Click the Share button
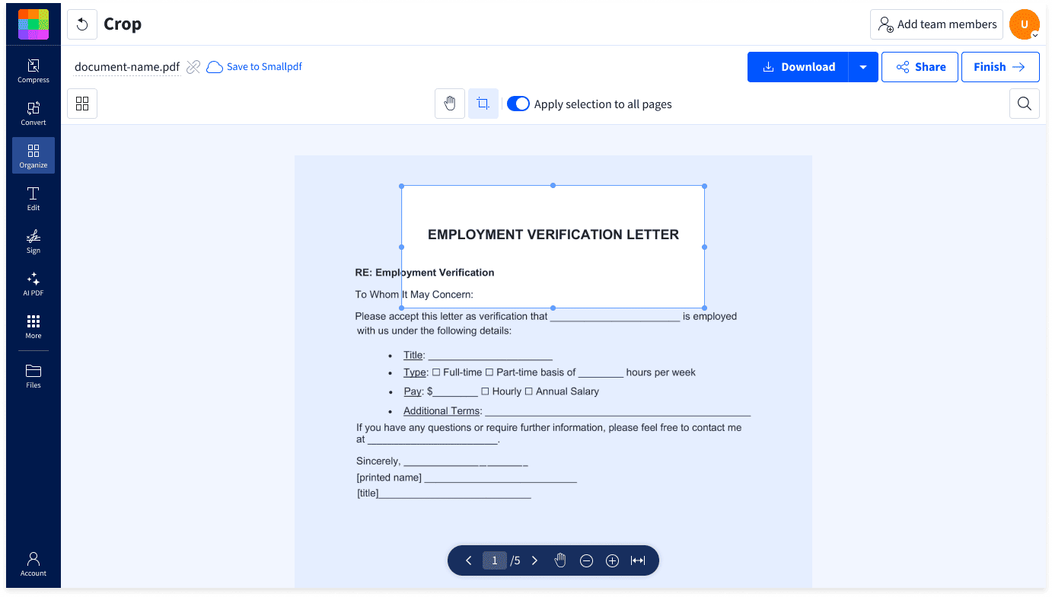Viewport: 1052px width, 597px height. [x=920, y=67]
